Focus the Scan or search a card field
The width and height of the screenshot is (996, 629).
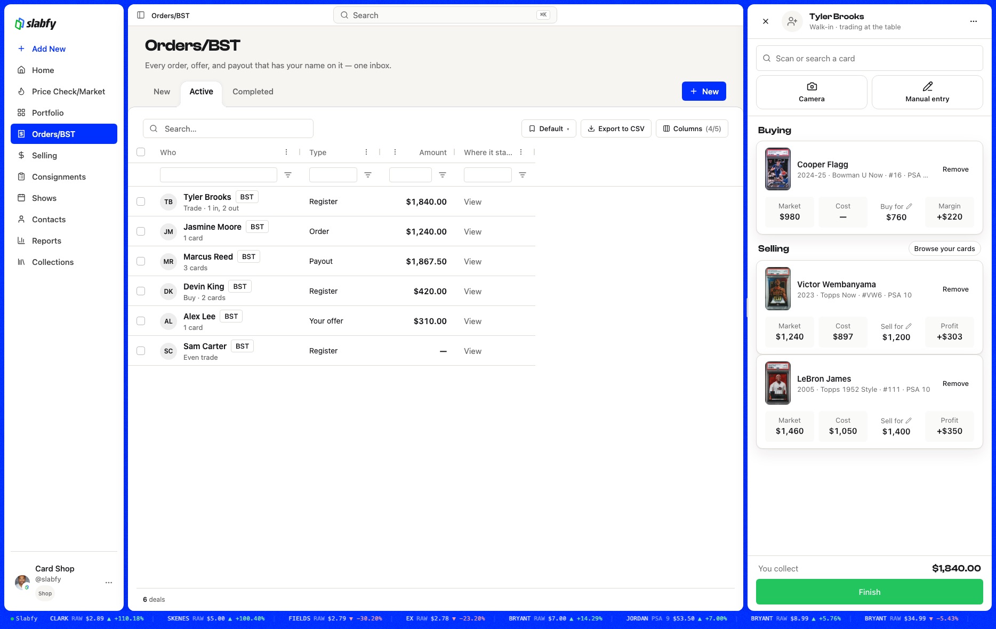[869, 58]
